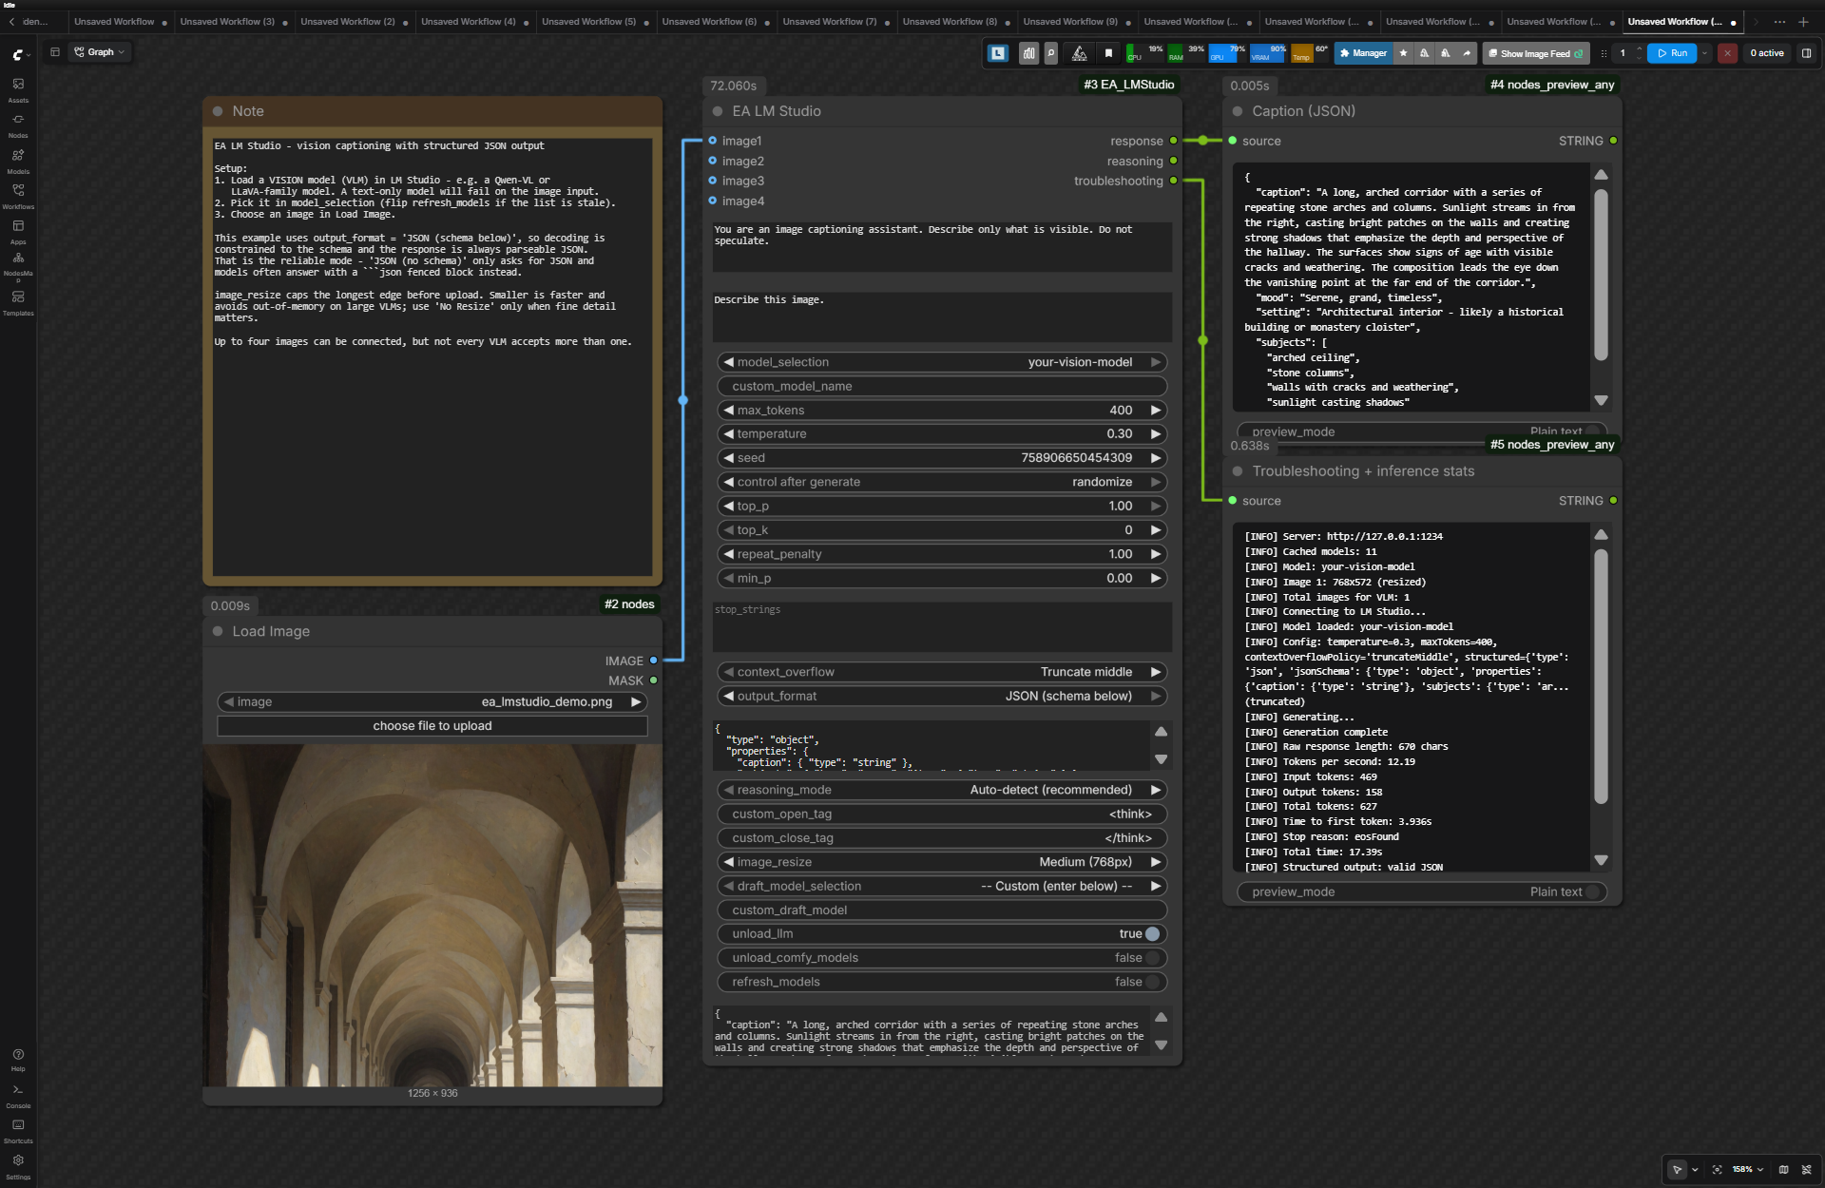
Task: Click the bar chart stats icon in toolbar
Action: 1028,53
